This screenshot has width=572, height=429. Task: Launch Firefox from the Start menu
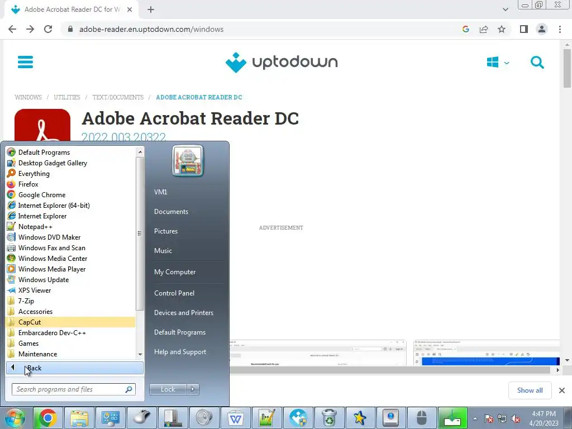pyautogui.click(x=71, y=184)
